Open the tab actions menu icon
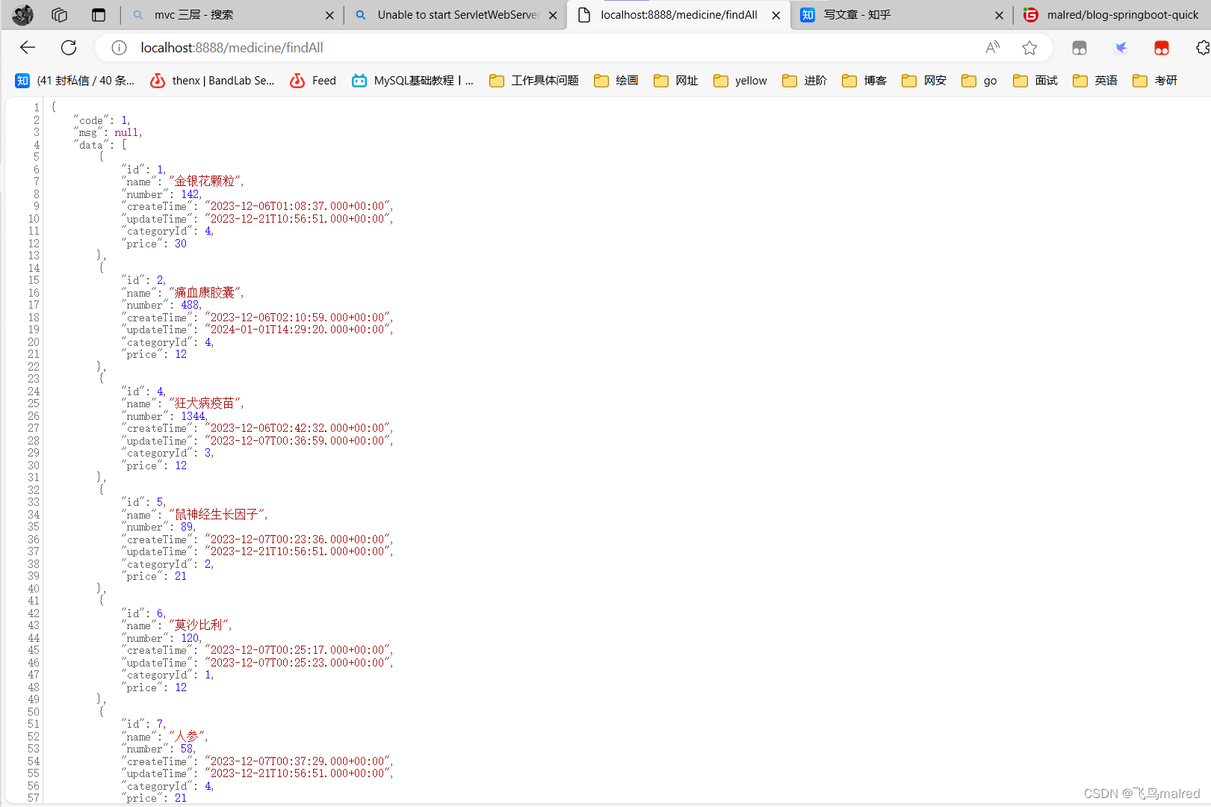The image size is (1211, 807). coord(99,14)
